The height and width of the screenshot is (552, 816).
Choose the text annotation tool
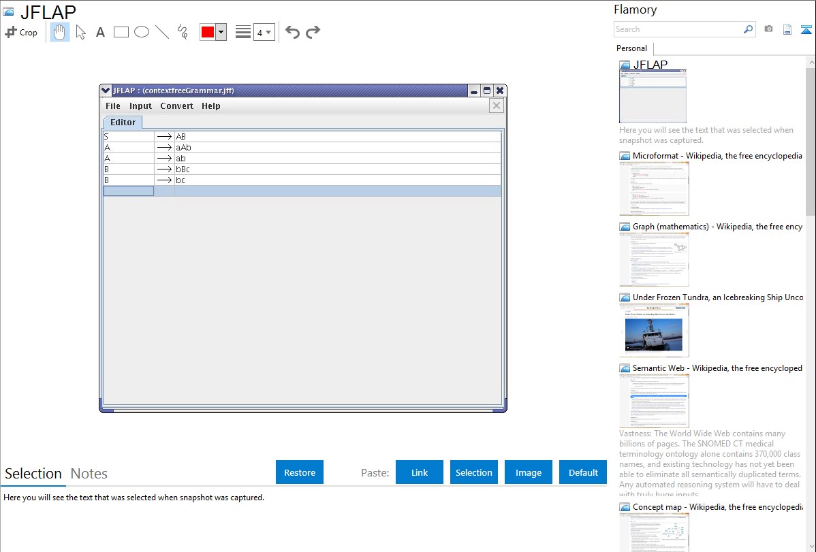click(x=100, y=32)
